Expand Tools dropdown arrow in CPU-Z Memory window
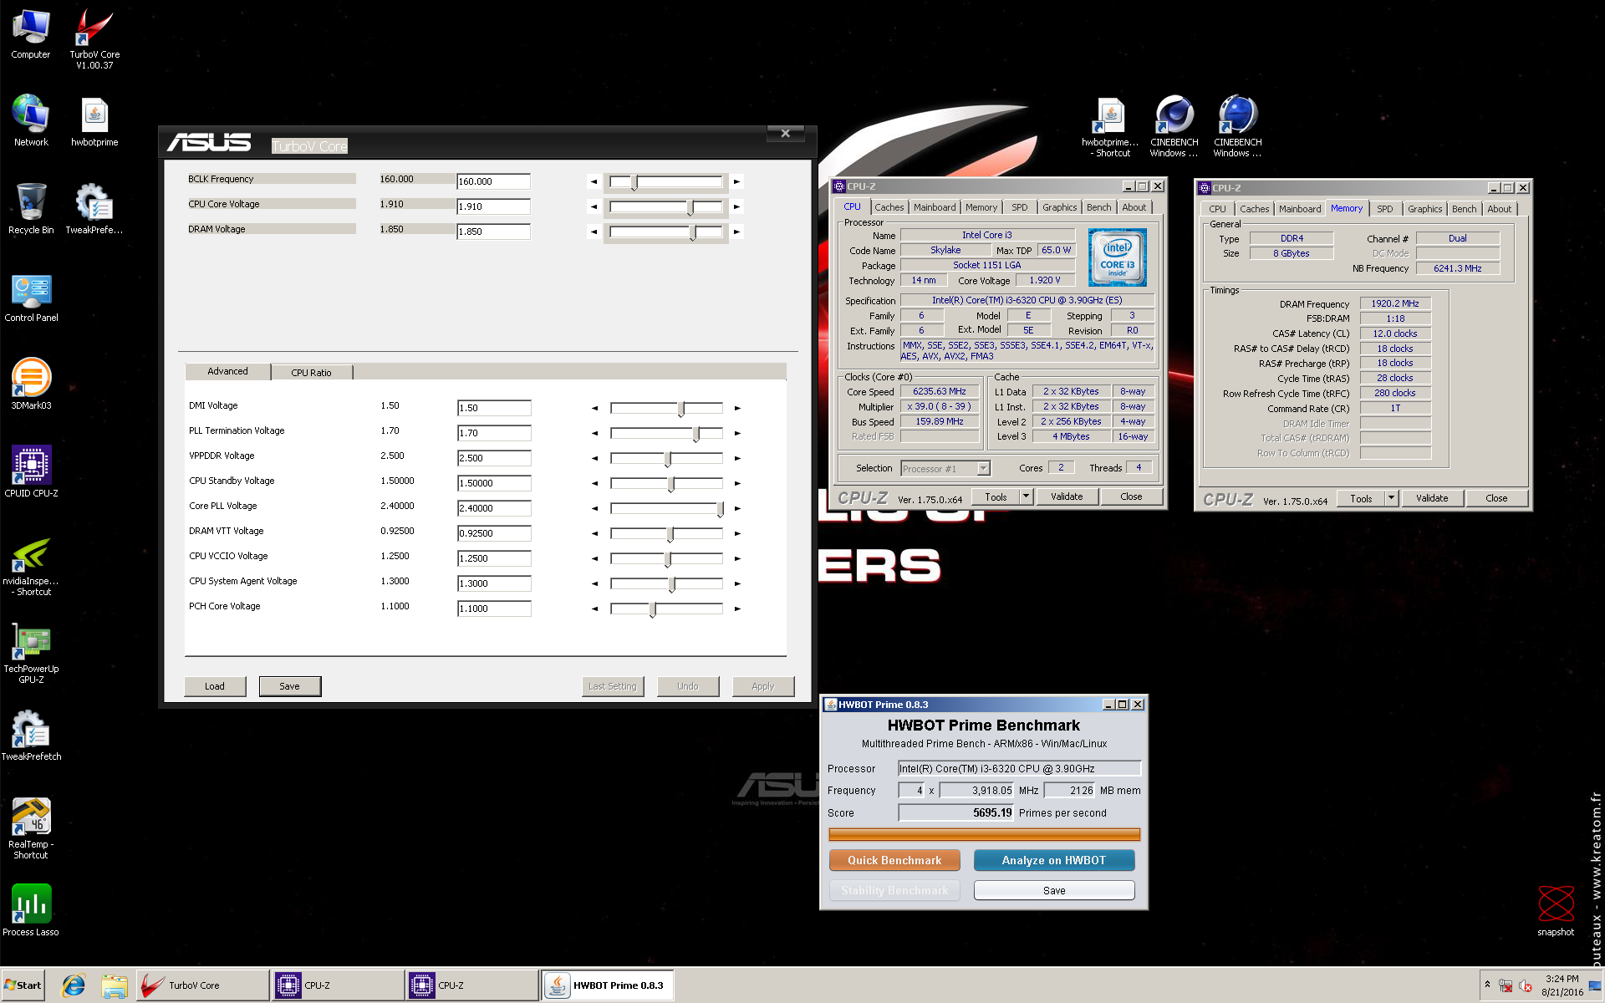 1391,498
